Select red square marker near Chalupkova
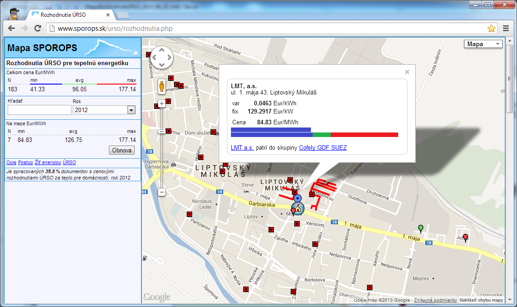 370,288
